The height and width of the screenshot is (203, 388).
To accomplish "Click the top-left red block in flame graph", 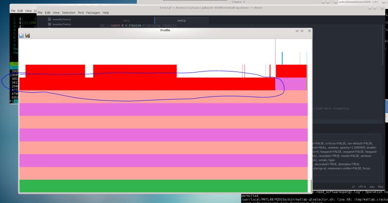I will (55, 71).
